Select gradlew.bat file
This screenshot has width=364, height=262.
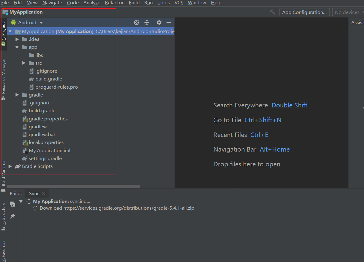(x=42, y=135)
